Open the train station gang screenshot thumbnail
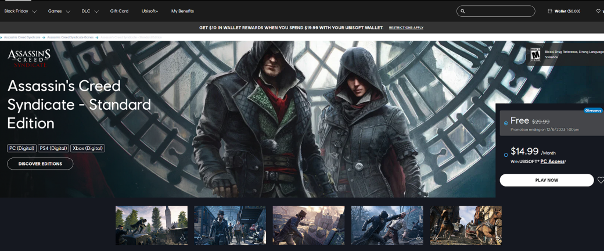The width and height of the screenshot is (604, 251). coord(230,225)
